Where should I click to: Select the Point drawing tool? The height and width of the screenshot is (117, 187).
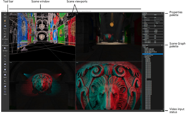coord(5,54)
